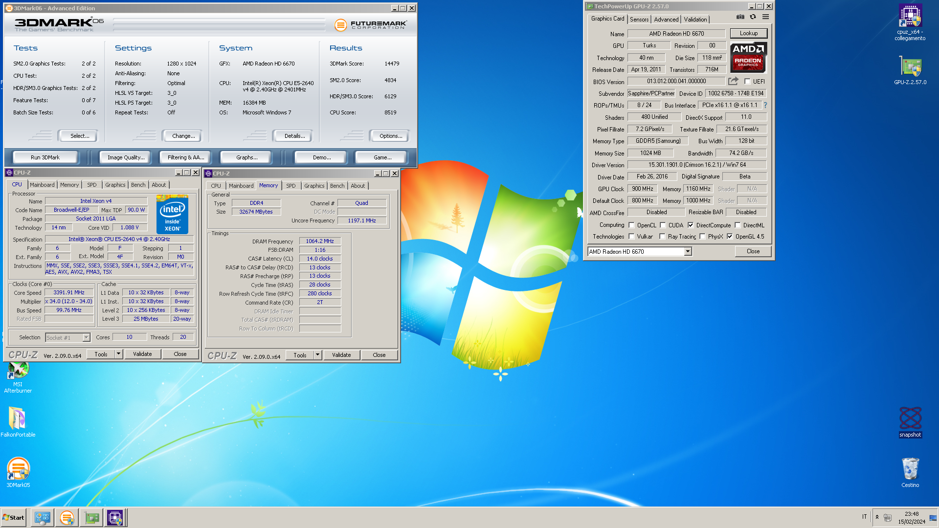This screenshot has width=939, height=528.
Task: Switch to Mainboard tab in left CPU-Z
Action: [x=42, y=185]
